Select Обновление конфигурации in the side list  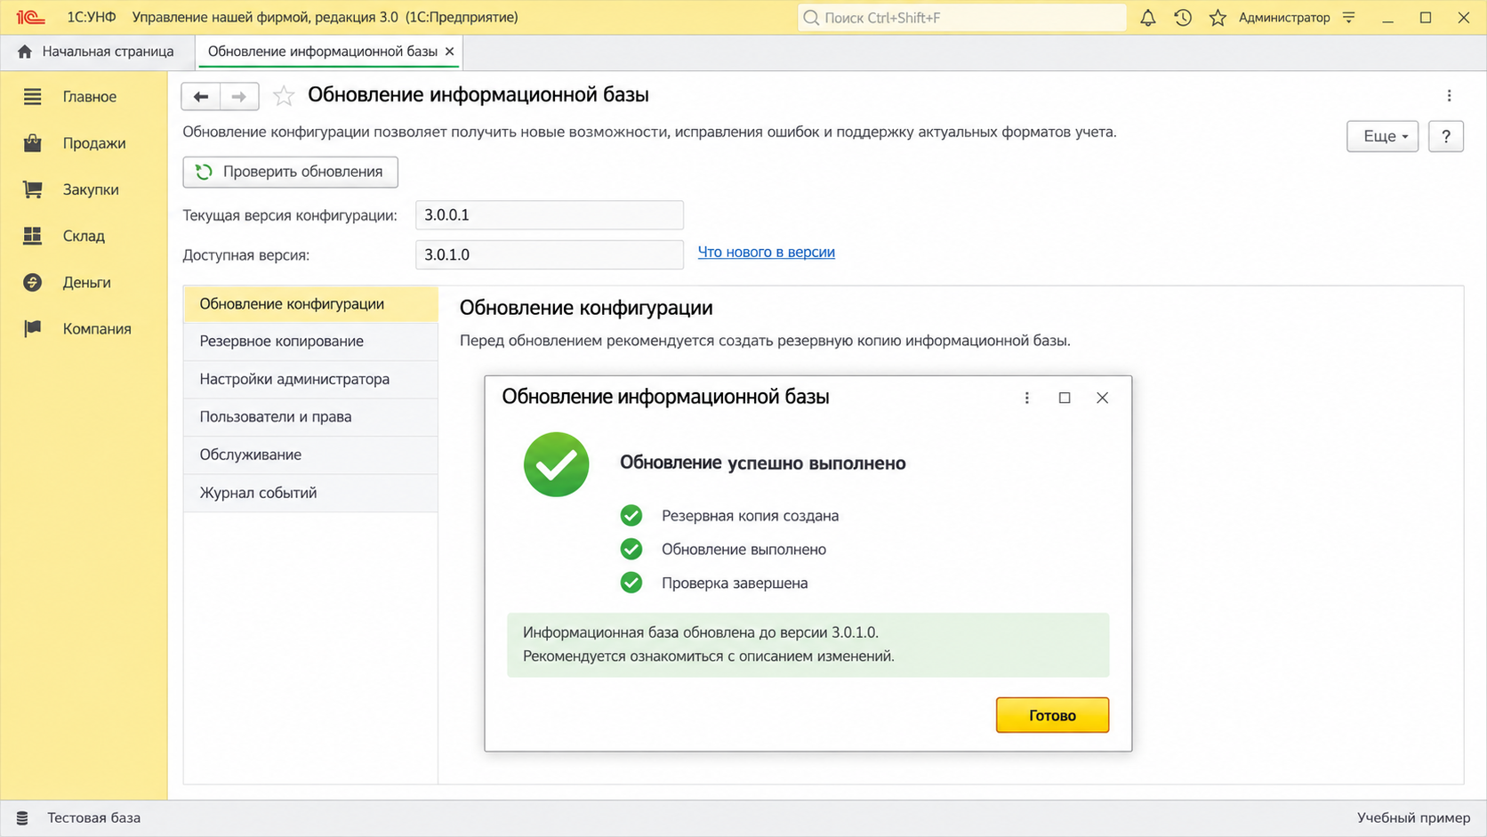coord(310,304)
